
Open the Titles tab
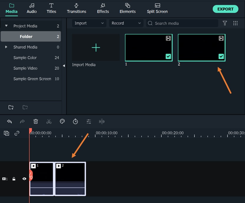[51, 9]
